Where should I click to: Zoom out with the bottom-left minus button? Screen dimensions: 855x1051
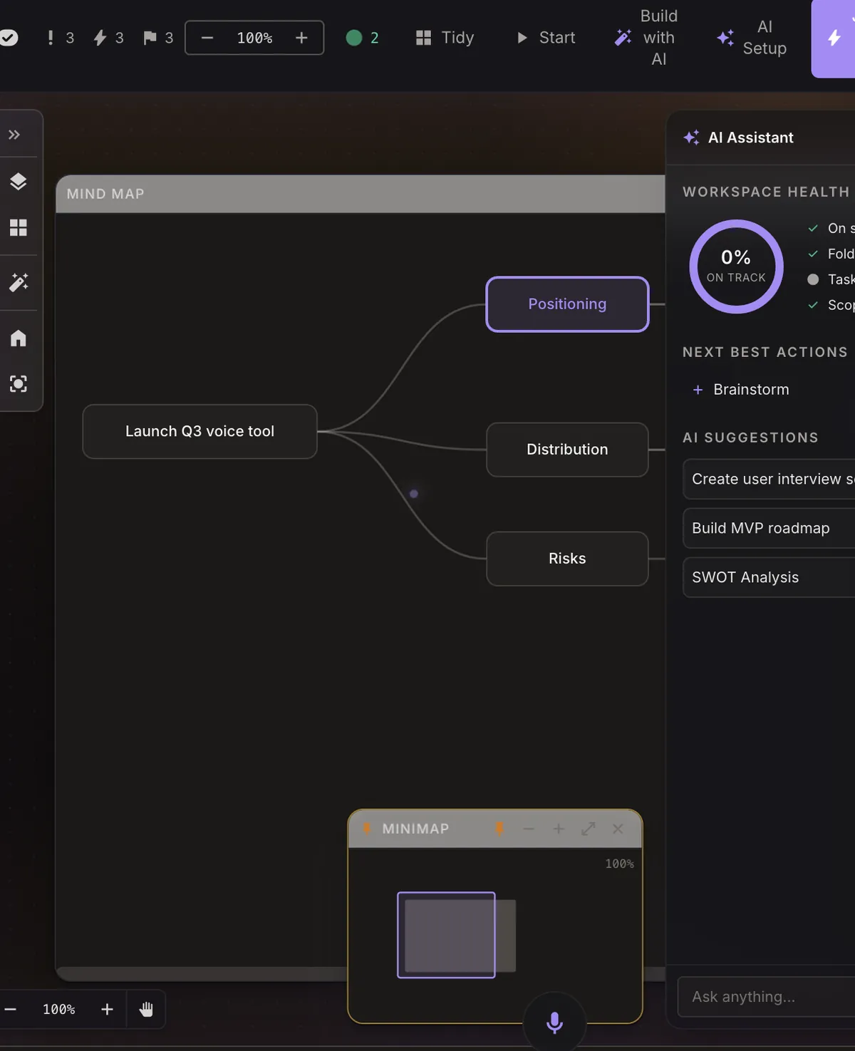(11, 1010)
